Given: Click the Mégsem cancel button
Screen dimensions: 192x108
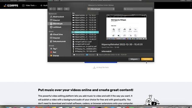Looking at the screenshot, I should coord(134,59).
